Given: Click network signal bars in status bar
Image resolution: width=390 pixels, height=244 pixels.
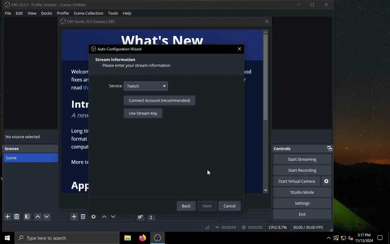Looking at the screenshot, I should [x=207, y=227].
